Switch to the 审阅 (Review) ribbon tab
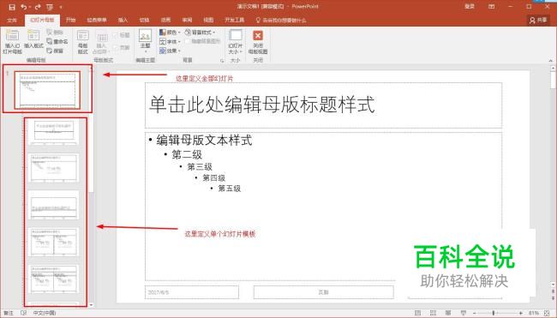557x318 pixels. click(x=187, y=21)
